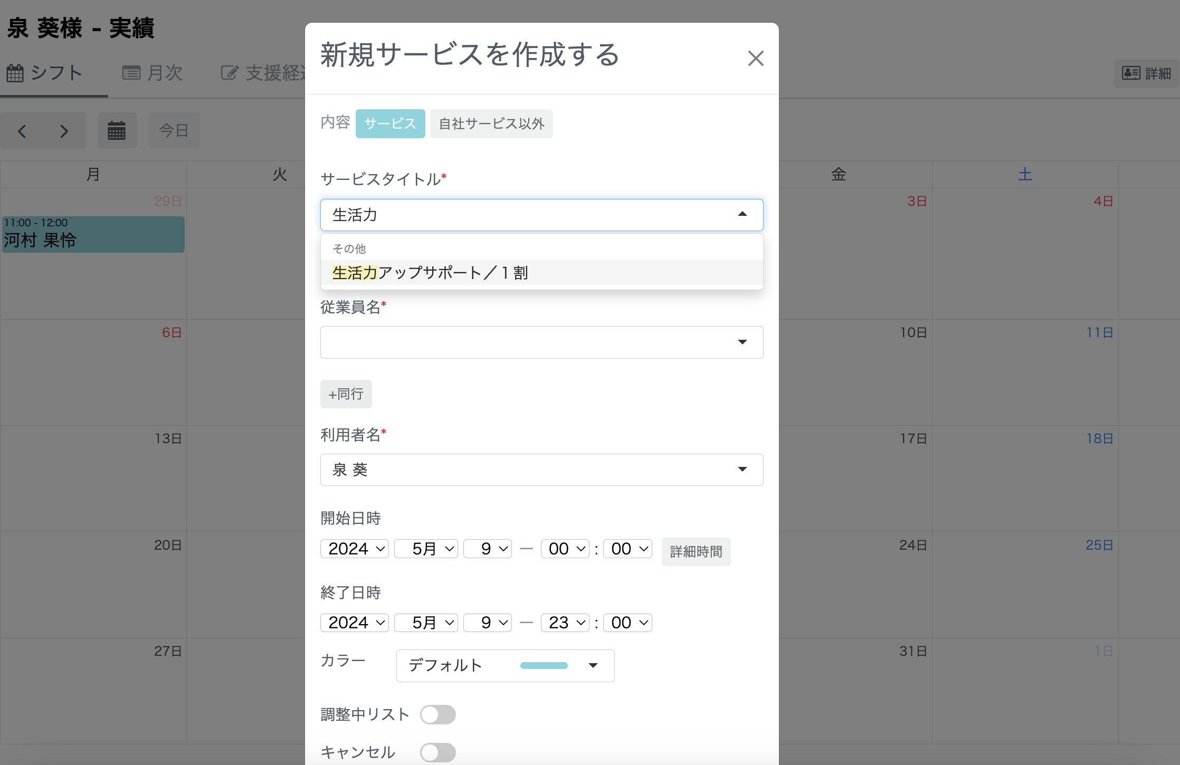This screenshot has width=1180, height=765.
Task: Click the シフト tab calendar icon
Action: [15, 72]
